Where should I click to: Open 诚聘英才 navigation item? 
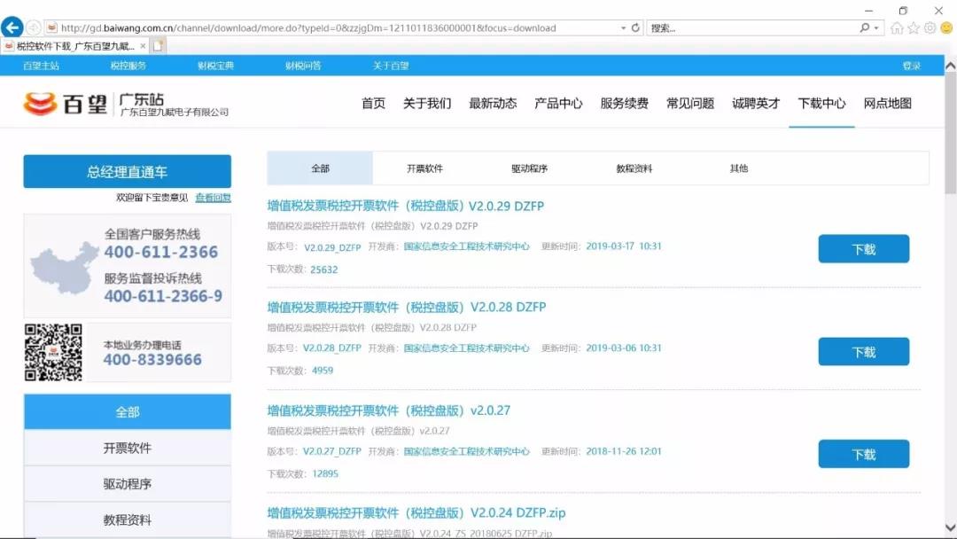[756, 104]
